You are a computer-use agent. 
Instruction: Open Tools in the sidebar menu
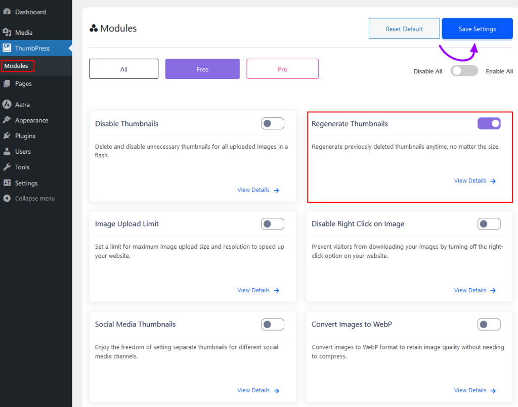pyautogui.click(x=36, y=167)
